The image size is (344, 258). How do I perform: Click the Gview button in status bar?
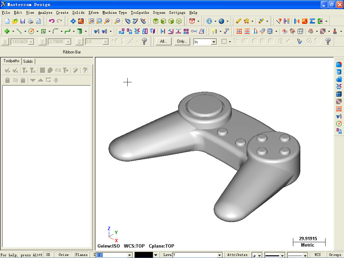point(63,255)
